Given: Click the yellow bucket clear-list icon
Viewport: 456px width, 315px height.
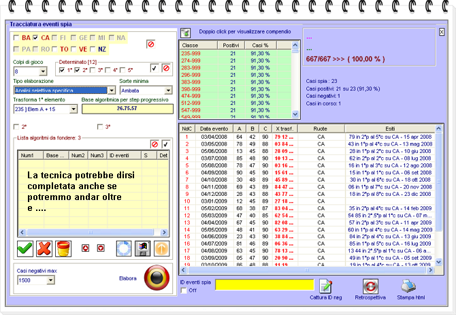Looking at the screenshot, I should coord(63,248).
